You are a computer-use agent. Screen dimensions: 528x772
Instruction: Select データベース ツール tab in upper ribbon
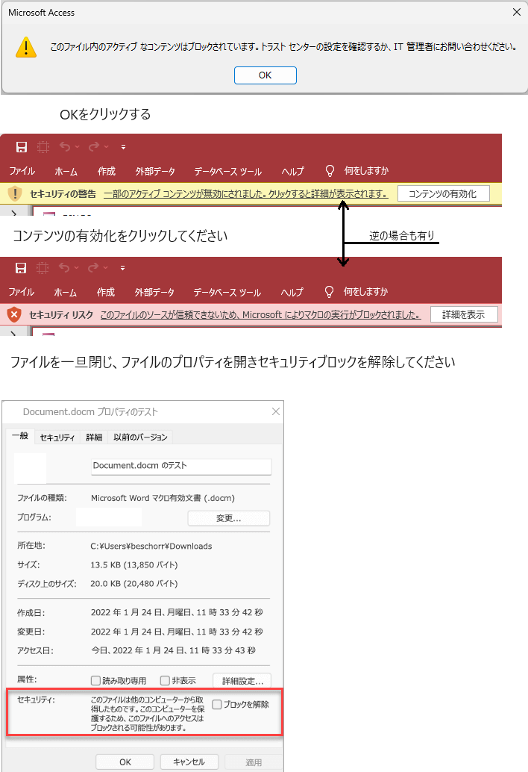coord(227,171)
